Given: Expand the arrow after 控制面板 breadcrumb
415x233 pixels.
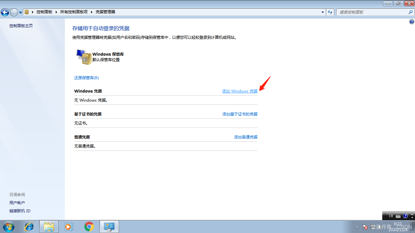Looking at the screenshot, I should tap(56, 12).
